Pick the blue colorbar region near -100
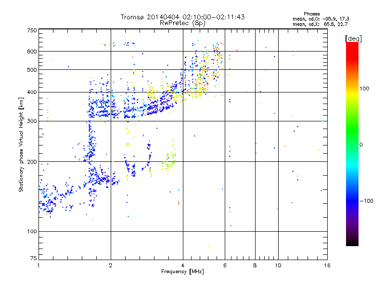This screenshot has width=385, height=289. pyautogui.click(x=352, y=200)
